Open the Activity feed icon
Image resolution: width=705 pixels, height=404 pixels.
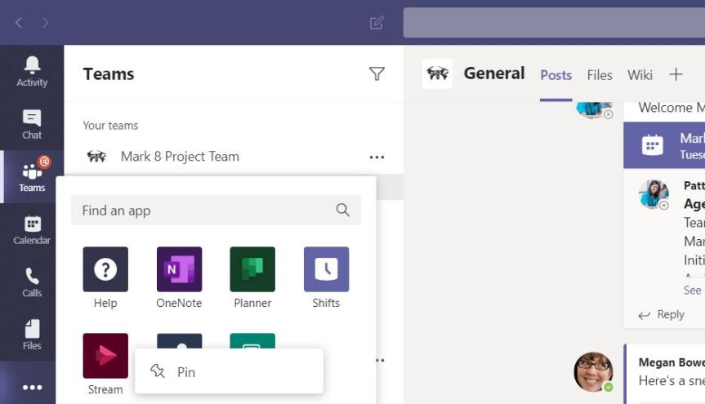click(32, 71)
